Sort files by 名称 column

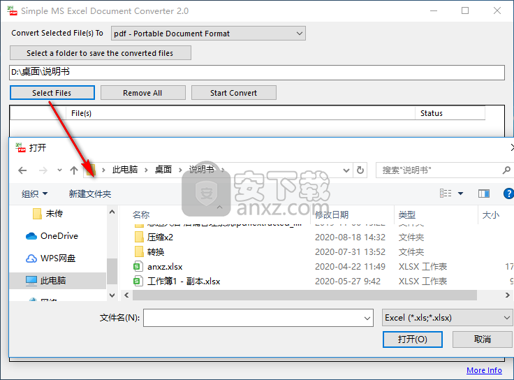(141, 214)
